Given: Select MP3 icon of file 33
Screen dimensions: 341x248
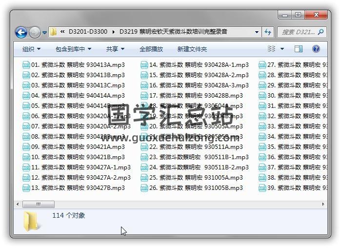Looking at the screenshot, I should click(262, 126).
